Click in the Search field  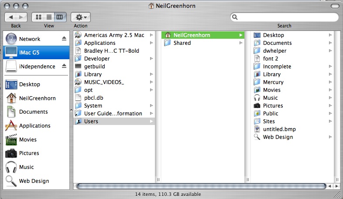point(285,17)
